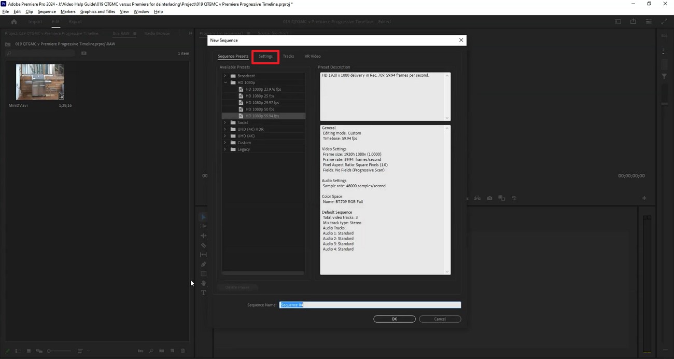
Task: Open the Workspaces icon in header
Action: tap(617, 22)
